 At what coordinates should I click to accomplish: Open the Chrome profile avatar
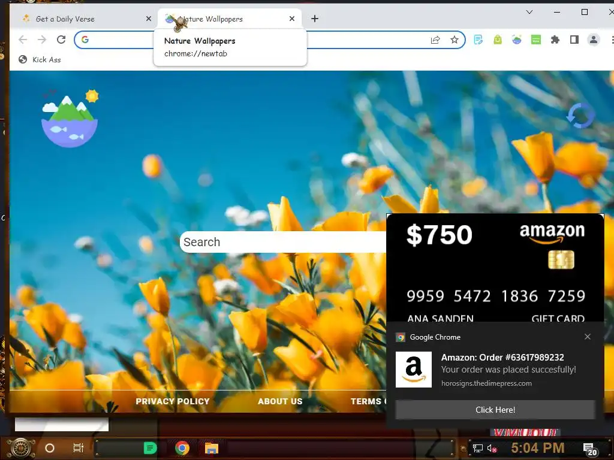point(593,40)
